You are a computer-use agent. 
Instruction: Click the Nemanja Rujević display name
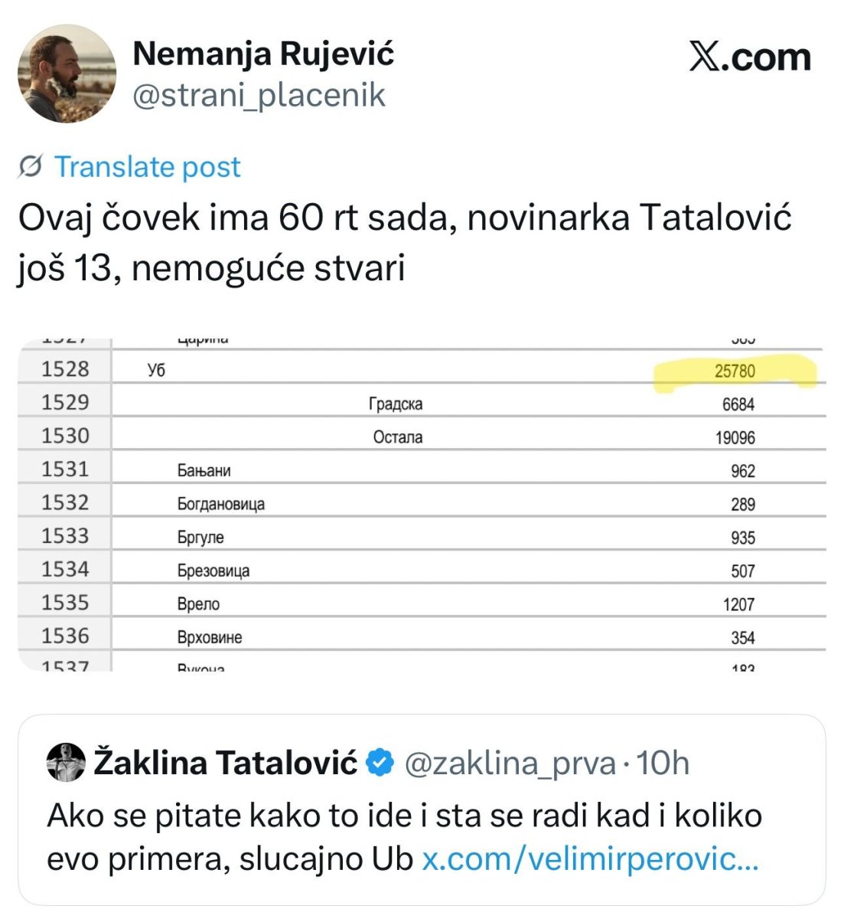(263, 54)
